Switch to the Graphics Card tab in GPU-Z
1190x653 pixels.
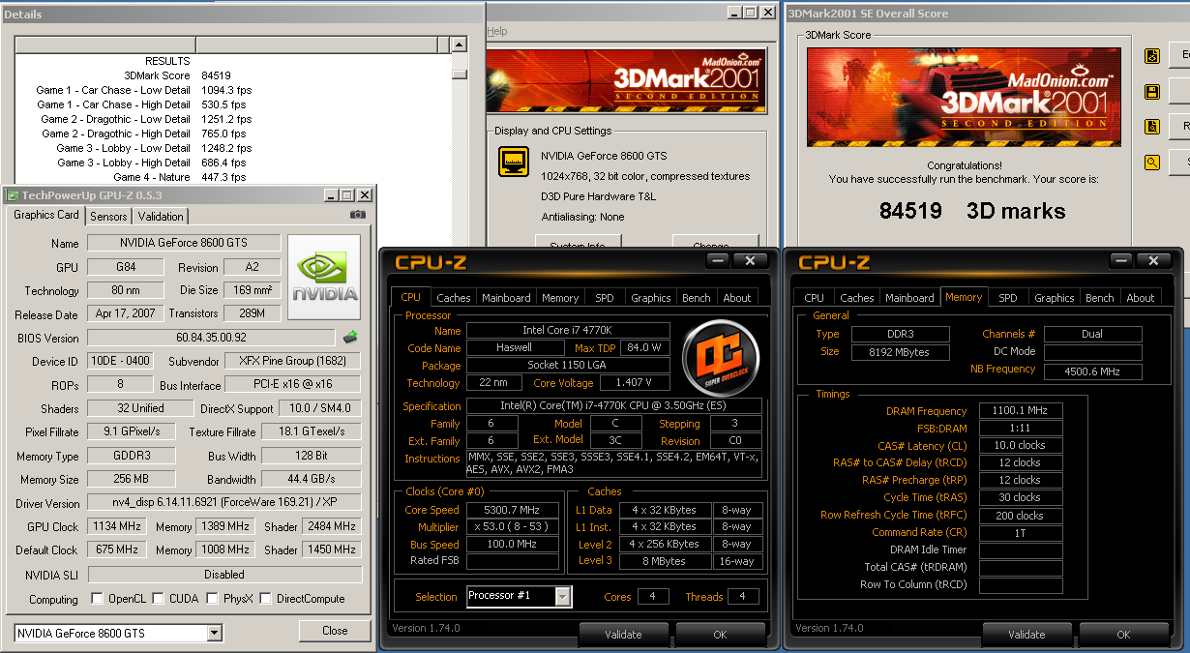[x=46, y=215]
